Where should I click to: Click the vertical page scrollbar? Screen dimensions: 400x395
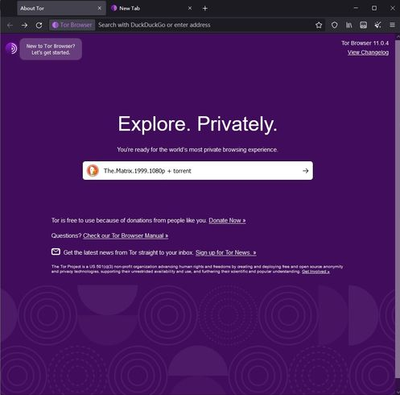pyautogui.click(x=398, y=210)
